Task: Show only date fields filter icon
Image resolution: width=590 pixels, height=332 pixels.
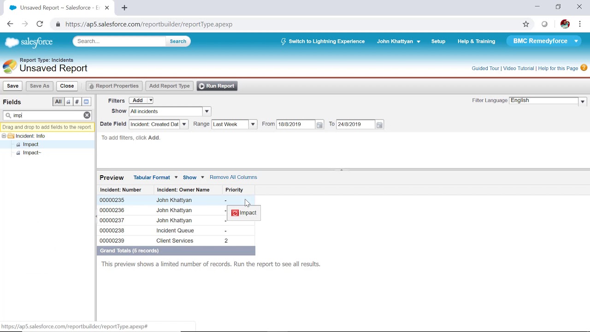Action: pyautogui.click(x=86, y=101)
